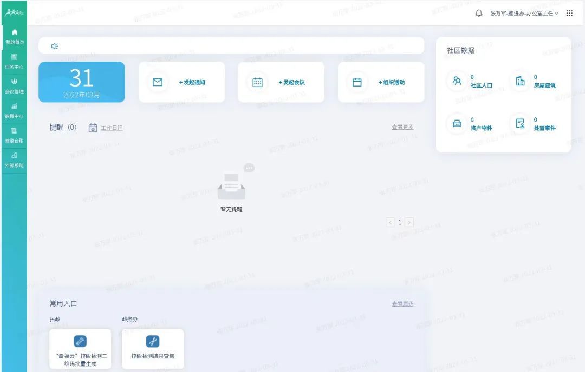Image resolution: width=585 pixels, height=372 pixels.
Task: Open 智能台账 in the sidebar
Action: (14, 135)
